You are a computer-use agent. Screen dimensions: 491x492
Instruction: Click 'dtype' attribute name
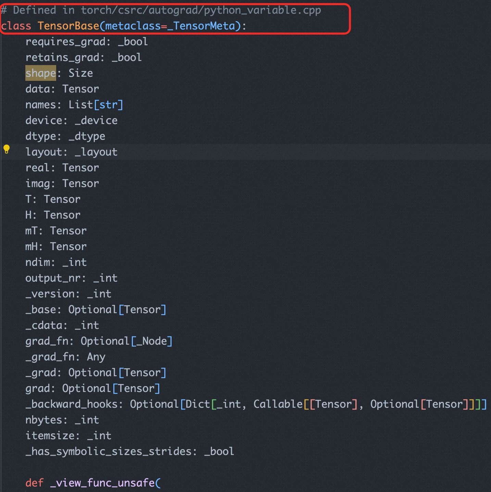(40, 136)
